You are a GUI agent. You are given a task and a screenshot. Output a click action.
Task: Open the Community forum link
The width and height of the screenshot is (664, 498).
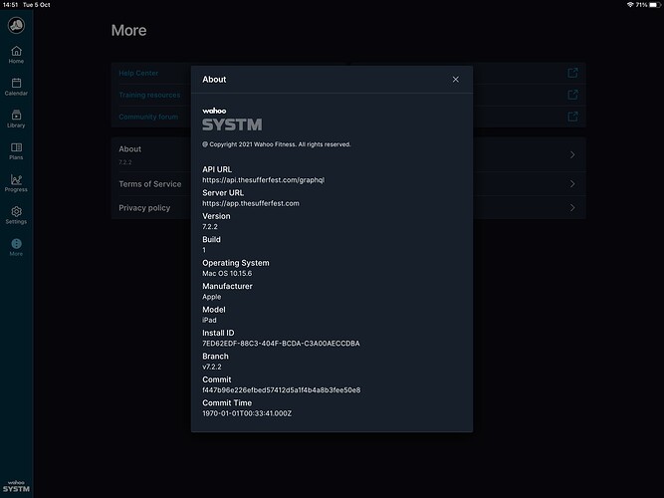click(x=148, y=117)
